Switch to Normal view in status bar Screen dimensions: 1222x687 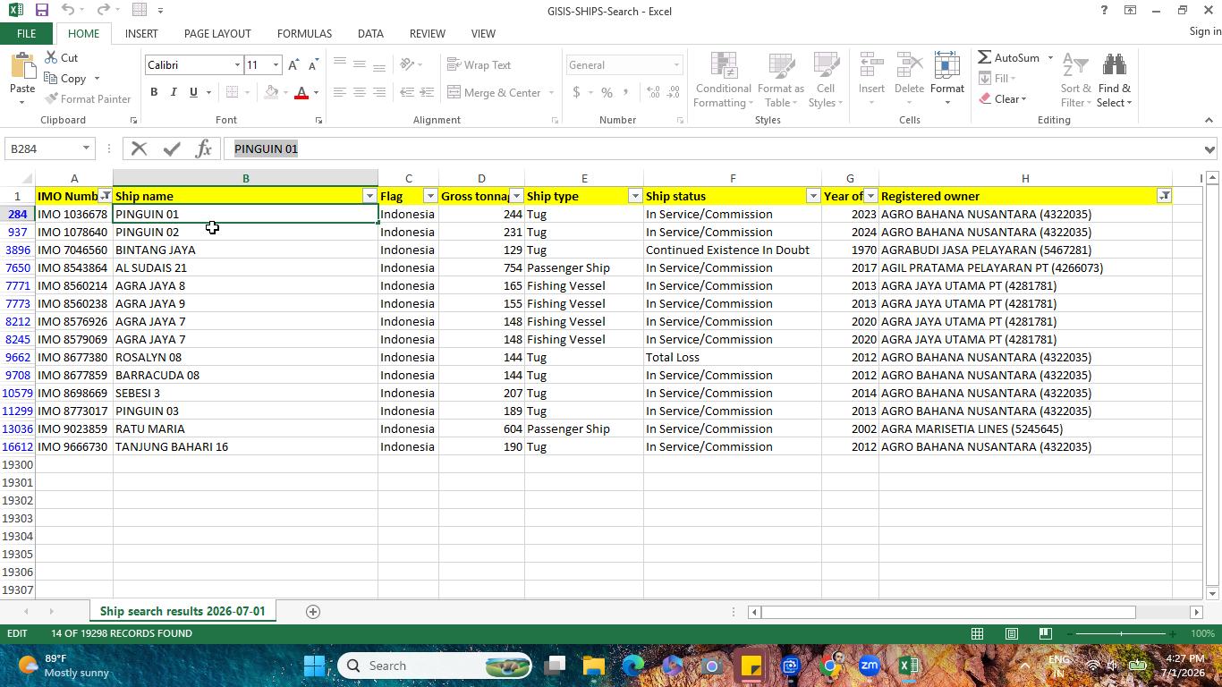[x=977, y=634]
